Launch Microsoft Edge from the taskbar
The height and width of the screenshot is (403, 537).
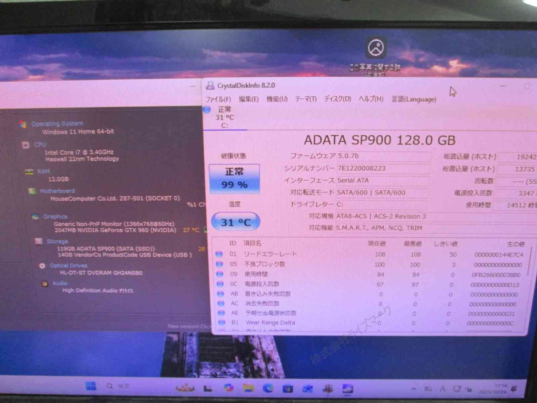coord(268,388)
